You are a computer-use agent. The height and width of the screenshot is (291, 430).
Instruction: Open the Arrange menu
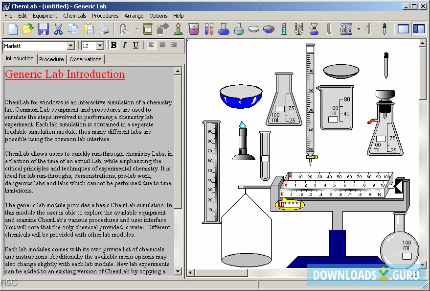[x=134, y=16]
